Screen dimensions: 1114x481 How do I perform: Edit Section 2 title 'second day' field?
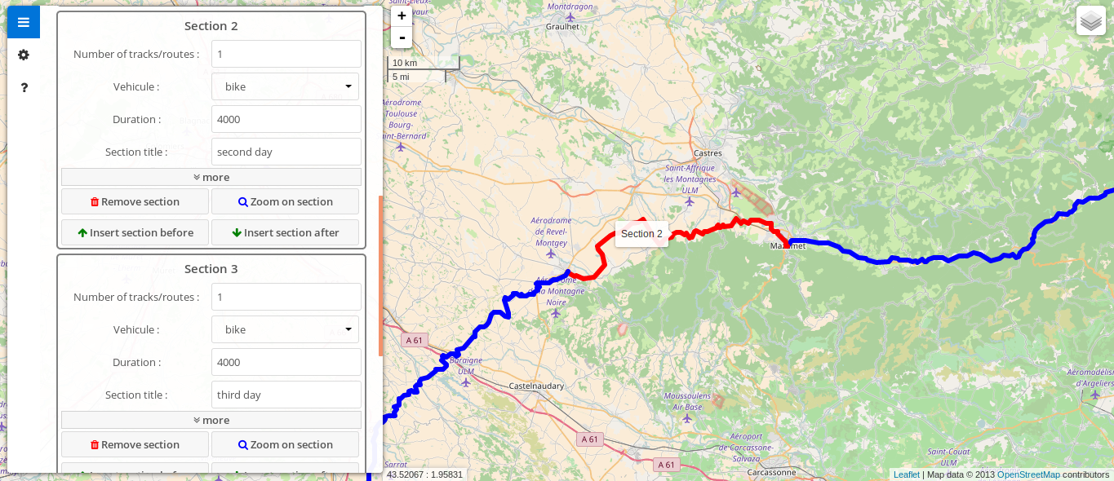tap(286, 152)
